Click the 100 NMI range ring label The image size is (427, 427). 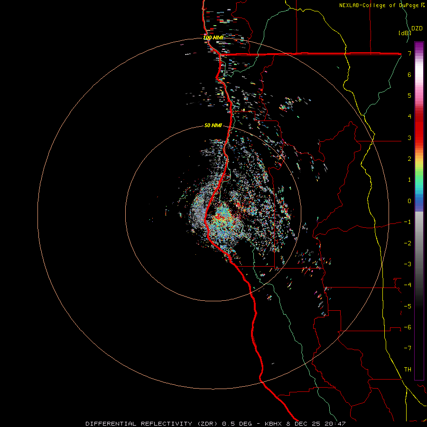coord(213,37)
